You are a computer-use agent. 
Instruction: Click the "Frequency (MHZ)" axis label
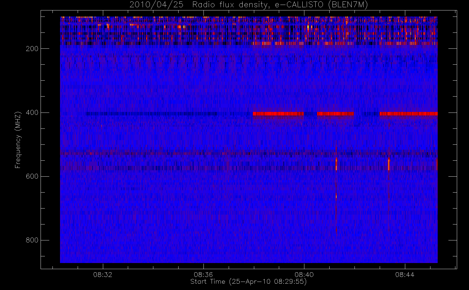pos(18,140)
